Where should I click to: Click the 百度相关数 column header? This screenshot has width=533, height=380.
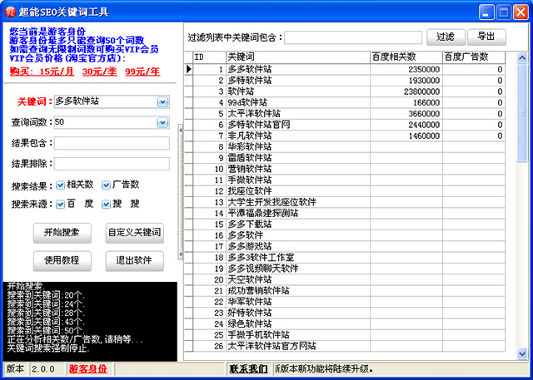pyautogui.click(x=406, y=57)
